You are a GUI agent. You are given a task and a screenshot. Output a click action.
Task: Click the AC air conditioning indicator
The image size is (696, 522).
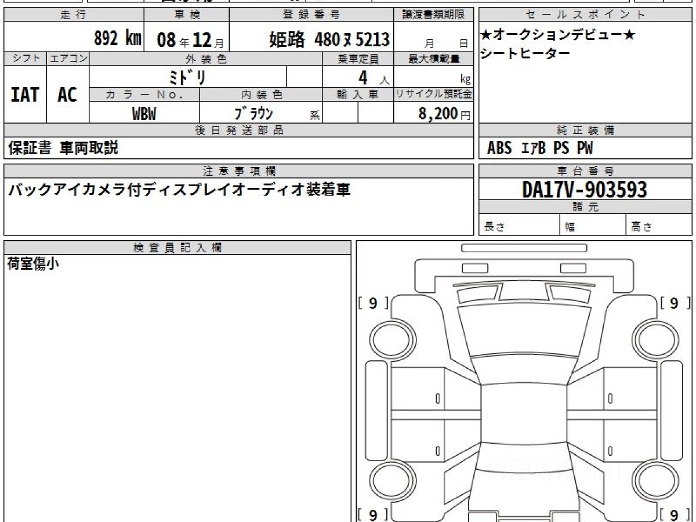[x=66, y=95]
